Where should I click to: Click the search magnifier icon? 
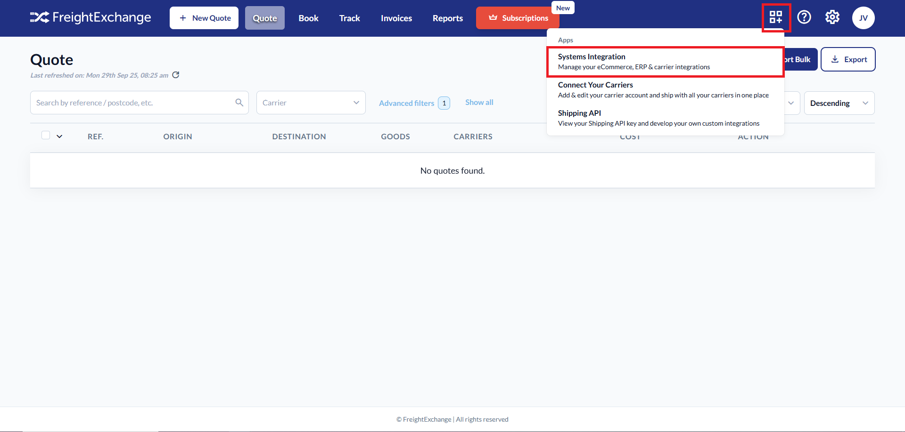239,103
